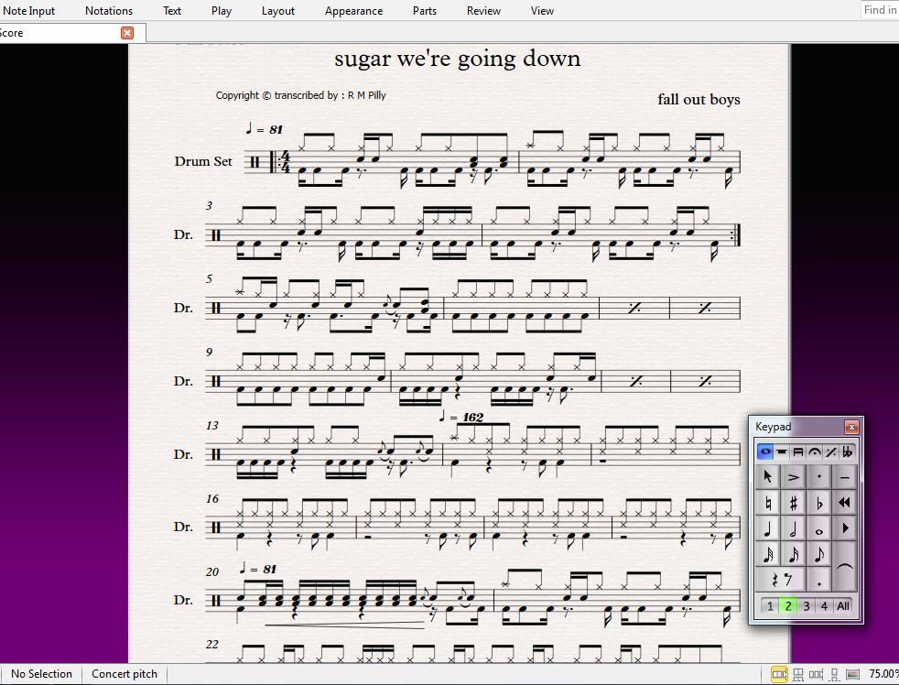
Task: Click the tempo marking 162 at bar 14
Action: 461,417
